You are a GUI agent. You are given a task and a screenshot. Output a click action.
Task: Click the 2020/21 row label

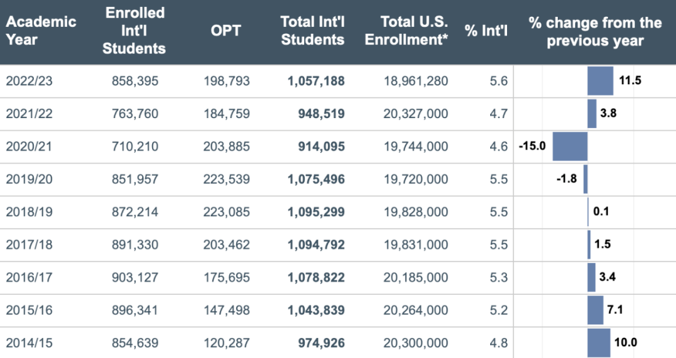coord(29,146)
